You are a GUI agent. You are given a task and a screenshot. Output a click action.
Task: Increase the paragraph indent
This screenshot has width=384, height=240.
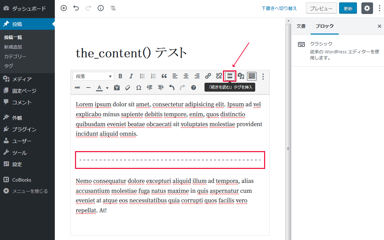[161, 88]
